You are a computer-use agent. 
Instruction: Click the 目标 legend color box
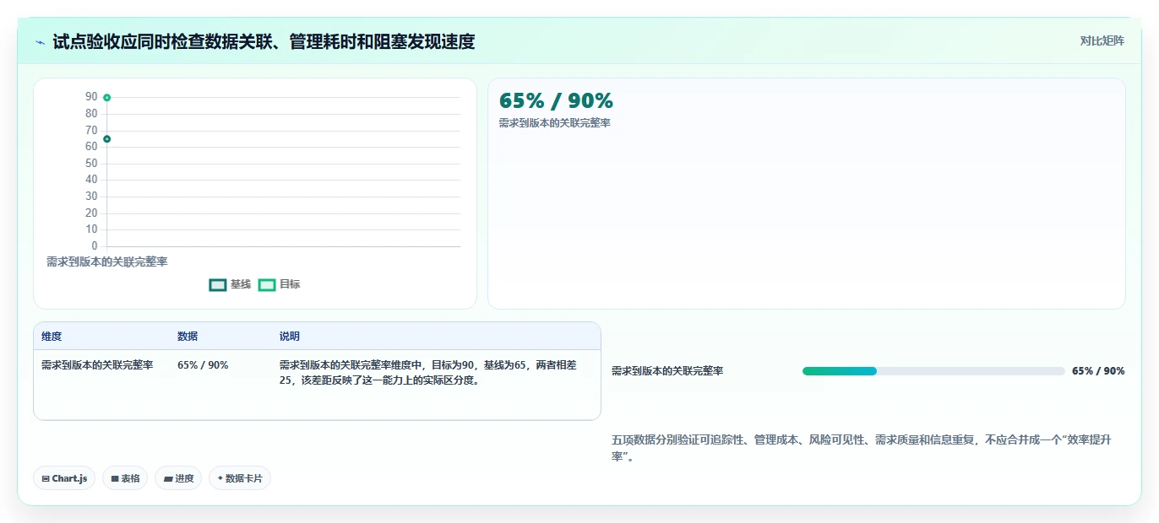pos(267,285)
